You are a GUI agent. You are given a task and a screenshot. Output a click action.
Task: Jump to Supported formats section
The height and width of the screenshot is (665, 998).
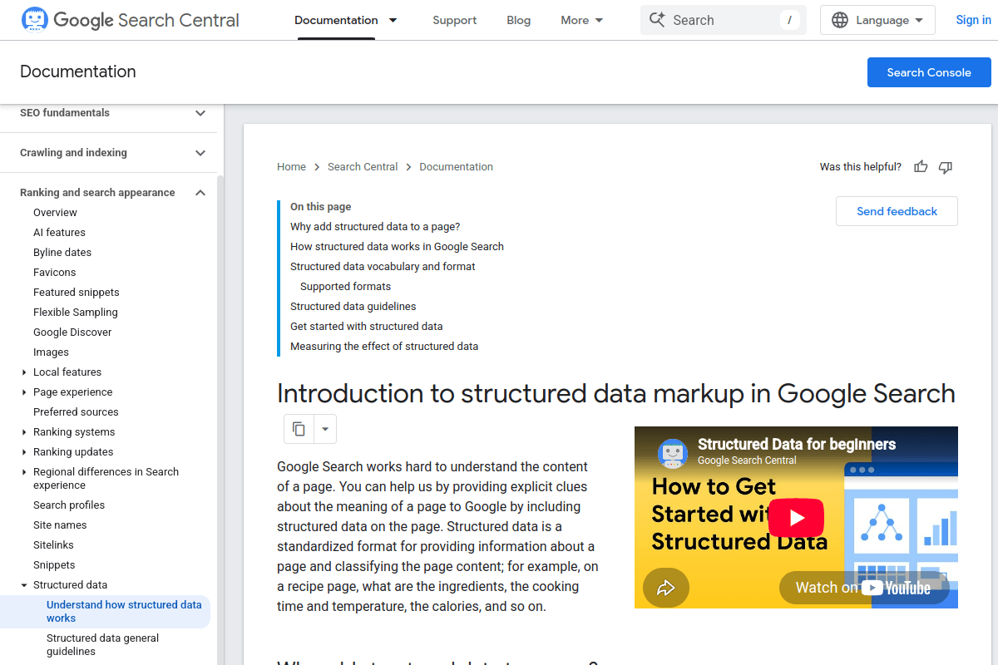[x=345, y=287]
